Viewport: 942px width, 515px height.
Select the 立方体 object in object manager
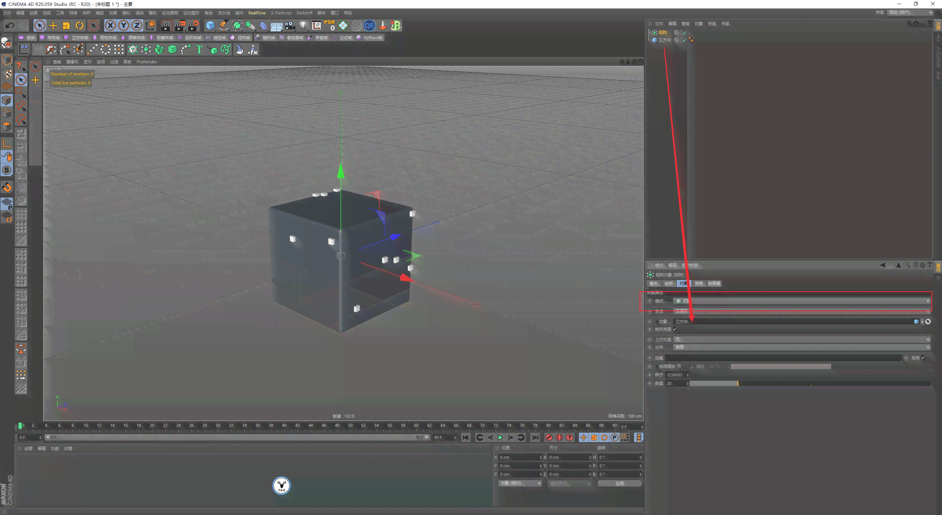pos(665,40)
